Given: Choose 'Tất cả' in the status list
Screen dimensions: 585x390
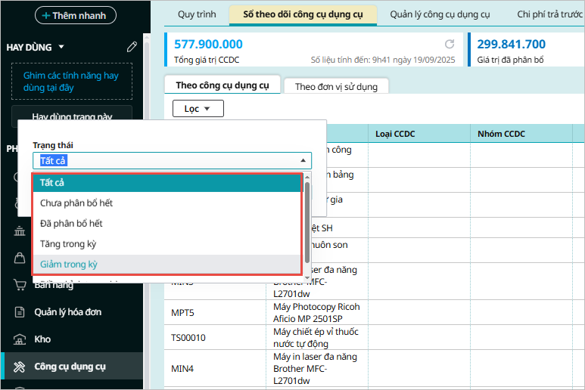Looking at the screenshot, I should click(x=52, y=183).
